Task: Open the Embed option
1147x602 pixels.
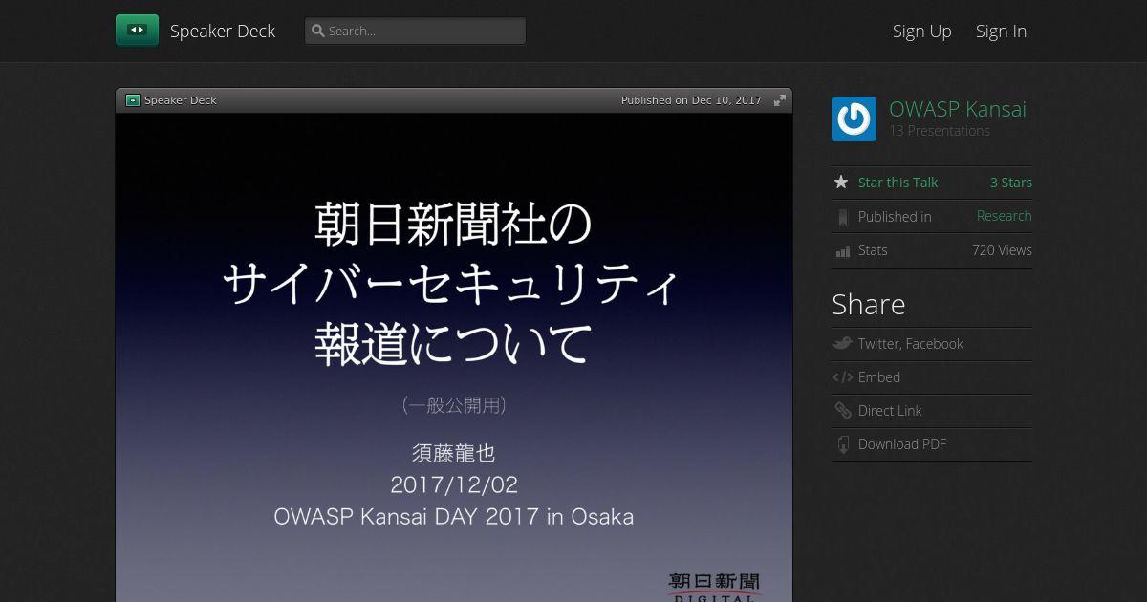Action: point(878,377)
